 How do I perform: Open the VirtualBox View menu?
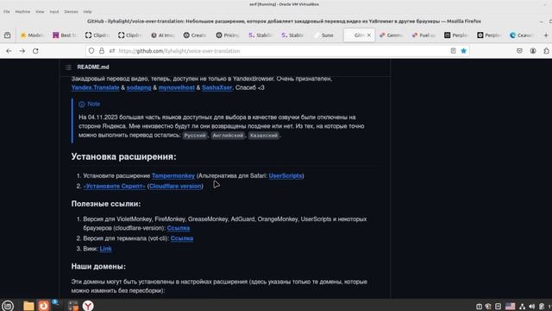tap(40, 11)
